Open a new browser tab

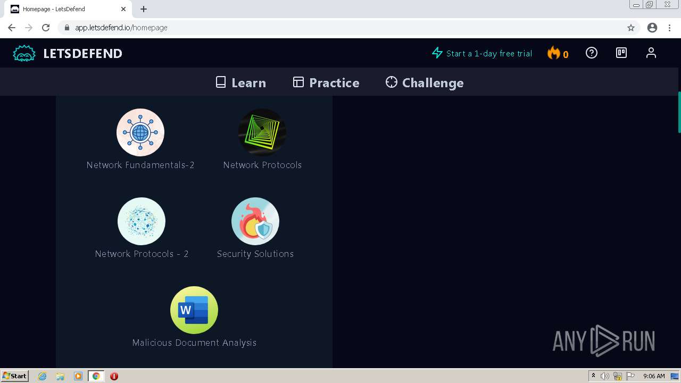144,9
